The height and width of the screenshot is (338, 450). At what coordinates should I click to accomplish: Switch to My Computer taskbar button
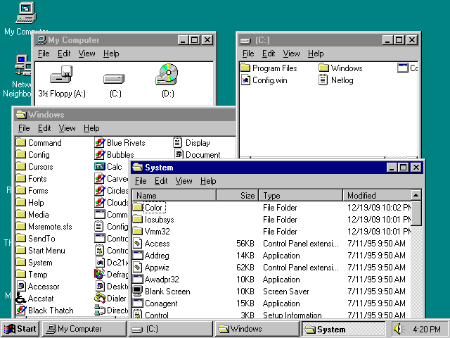coord(84,329)
